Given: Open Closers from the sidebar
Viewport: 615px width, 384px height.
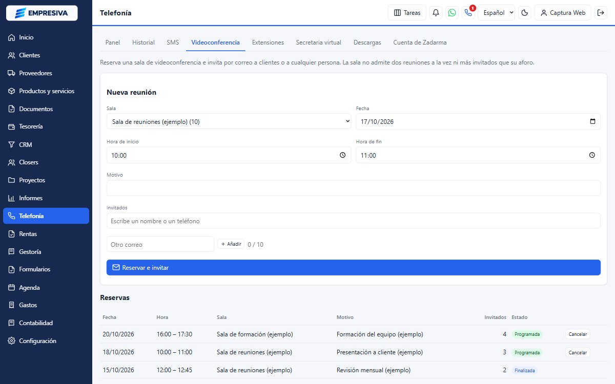Looking at the screenshot, I should click(46, 162).
